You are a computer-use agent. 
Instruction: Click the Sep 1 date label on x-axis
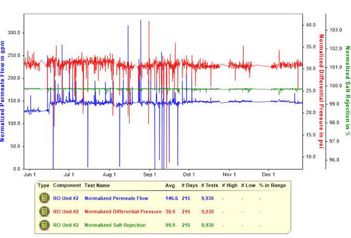(x=149, y=175)
